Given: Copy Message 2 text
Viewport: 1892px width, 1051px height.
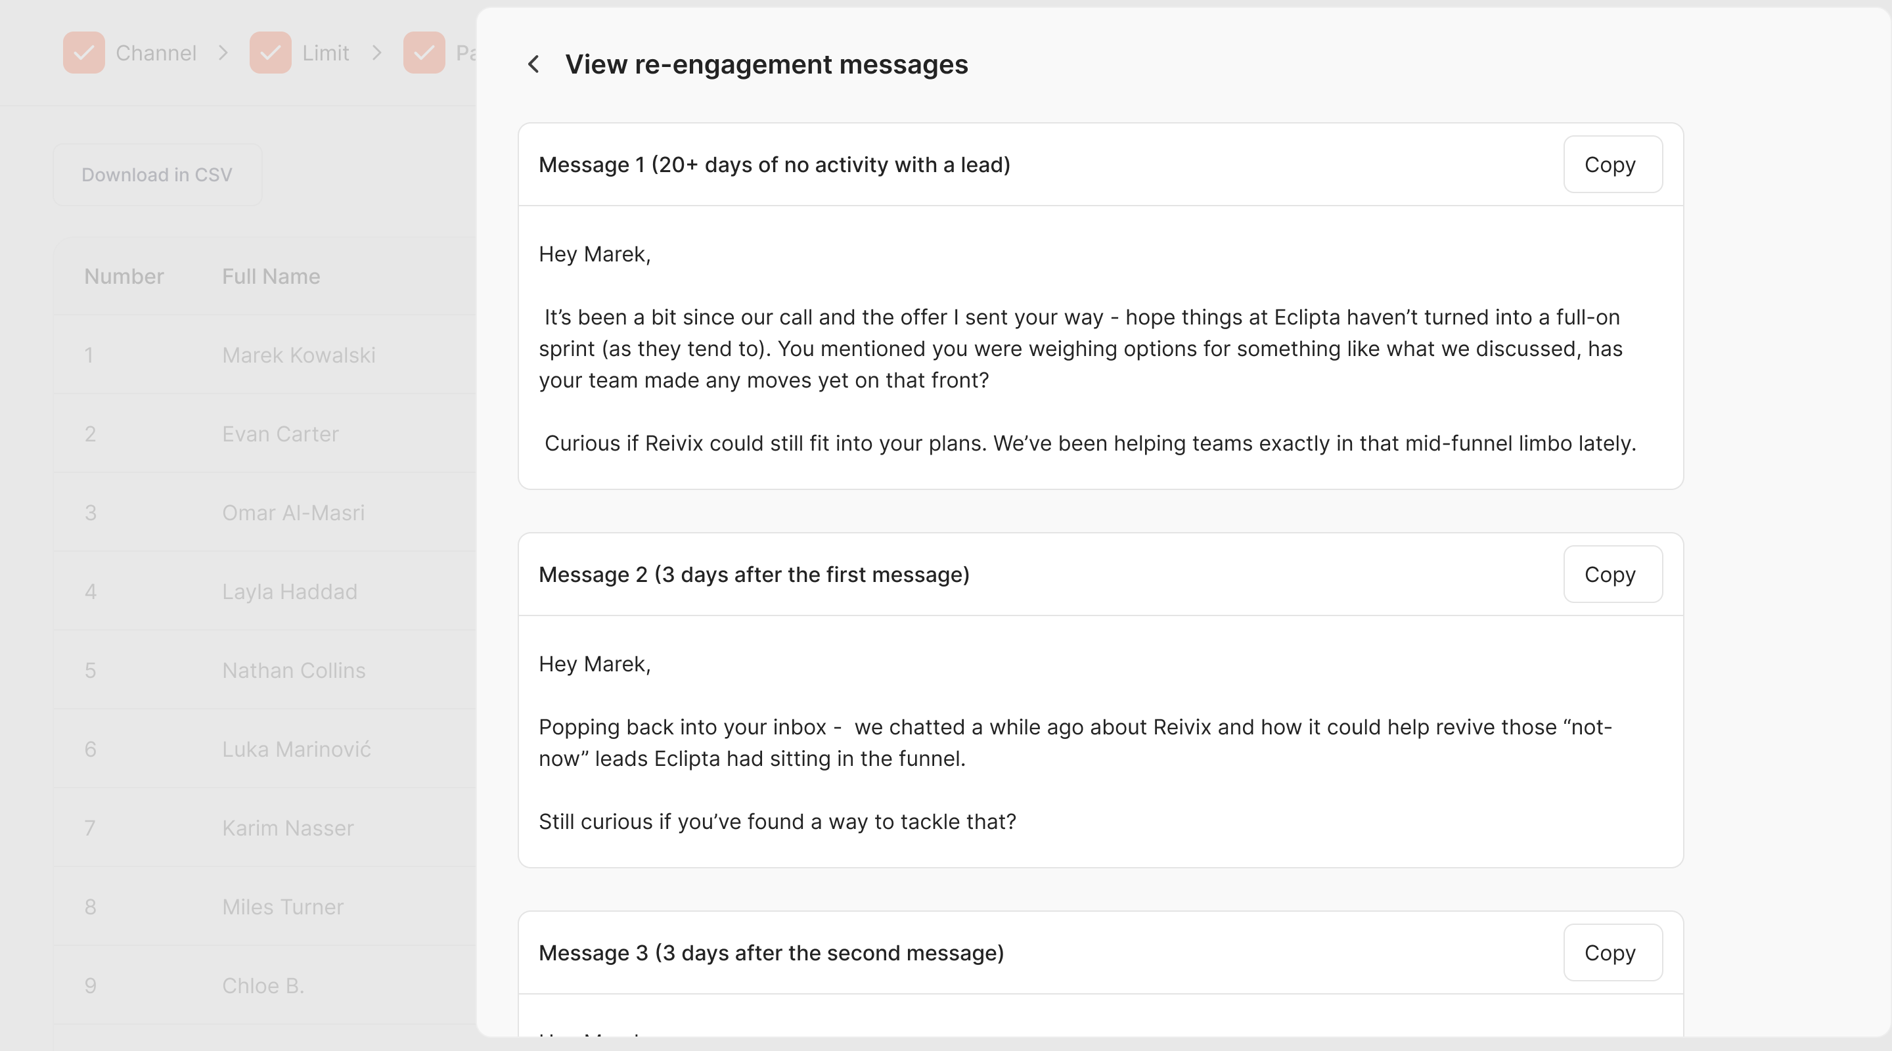Looking at the screenshot, I should [x=1612, y=574].
